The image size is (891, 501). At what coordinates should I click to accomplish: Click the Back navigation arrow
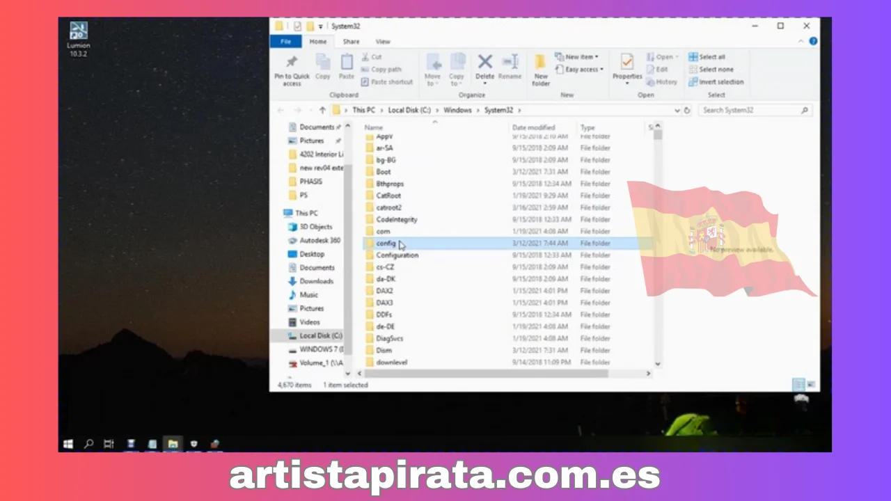[x=281, y=110]
